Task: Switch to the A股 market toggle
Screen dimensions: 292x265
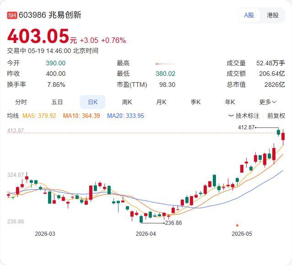Action: tap(249, 15)
